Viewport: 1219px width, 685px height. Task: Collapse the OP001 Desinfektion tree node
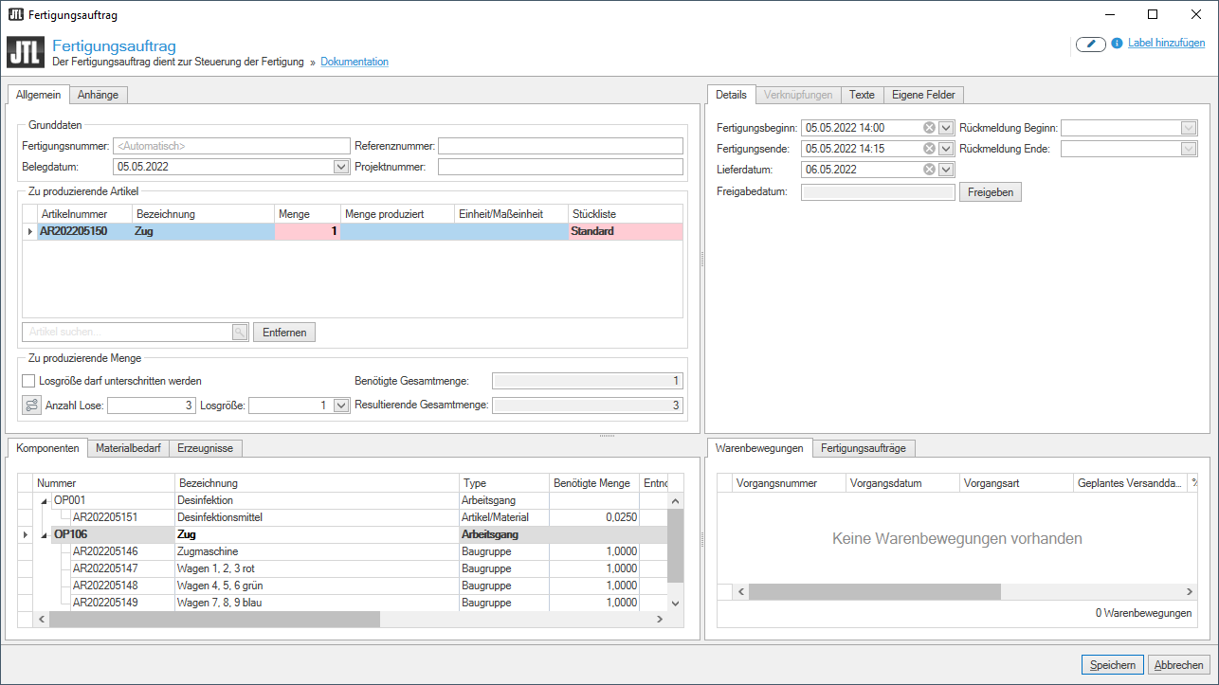(44, 500)
